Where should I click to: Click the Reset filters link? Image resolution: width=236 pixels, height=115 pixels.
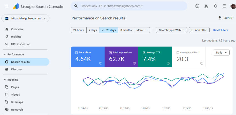220,30
